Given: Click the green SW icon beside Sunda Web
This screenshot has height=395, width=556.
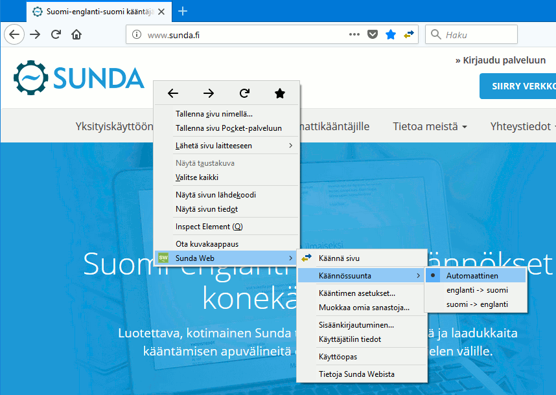Looking at the screenshot, I should 163,258.
